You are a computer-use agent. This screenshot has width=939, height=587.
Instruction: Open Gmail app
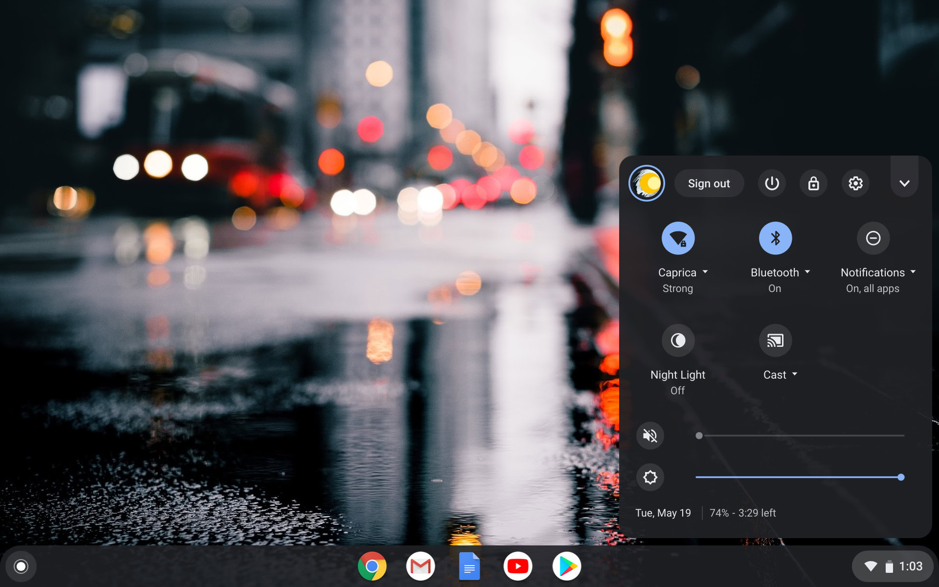pyautogui.click(x=420, y=567)
